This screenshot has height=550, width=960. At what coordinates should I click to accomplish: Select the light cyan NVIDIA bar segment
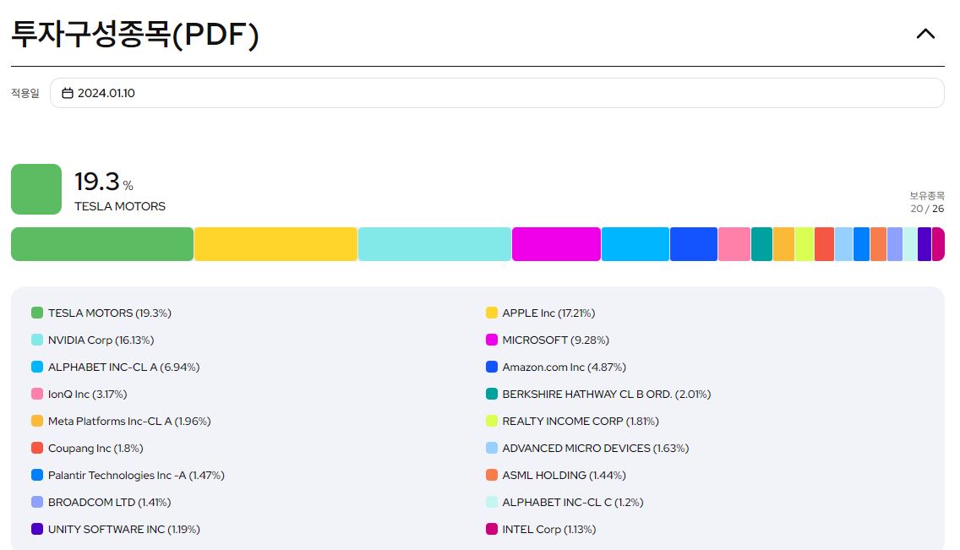434,244
